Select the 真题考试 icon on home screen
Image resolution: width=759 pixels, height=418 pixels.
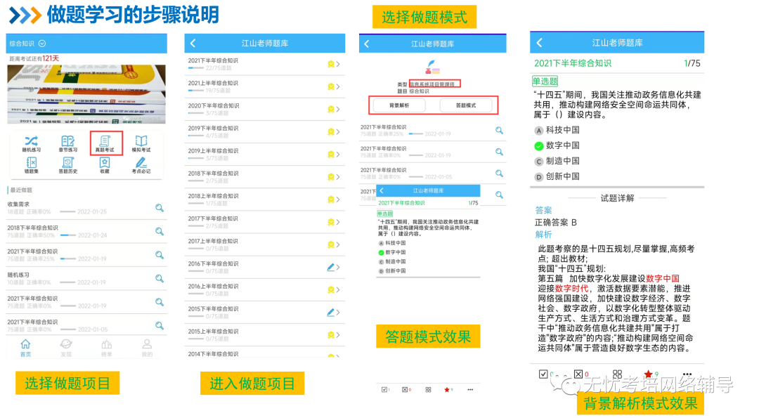pos(105,143)
